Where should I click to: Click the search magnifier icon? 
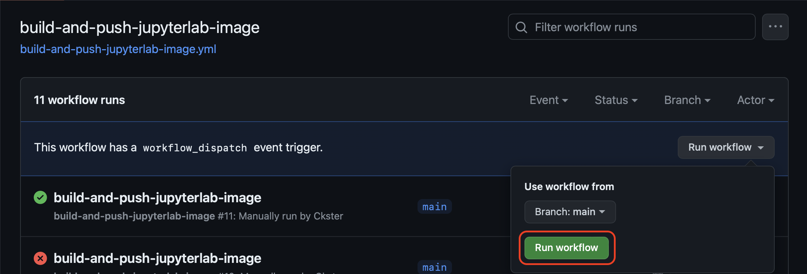click(521, 27)
